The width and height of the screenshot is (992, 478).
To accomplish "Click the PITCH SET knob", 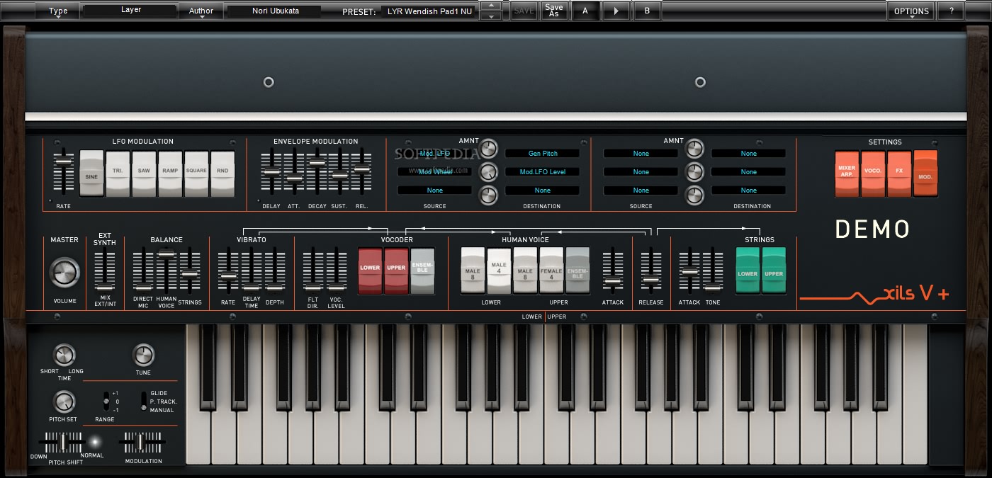I will [x=64, y=402].
